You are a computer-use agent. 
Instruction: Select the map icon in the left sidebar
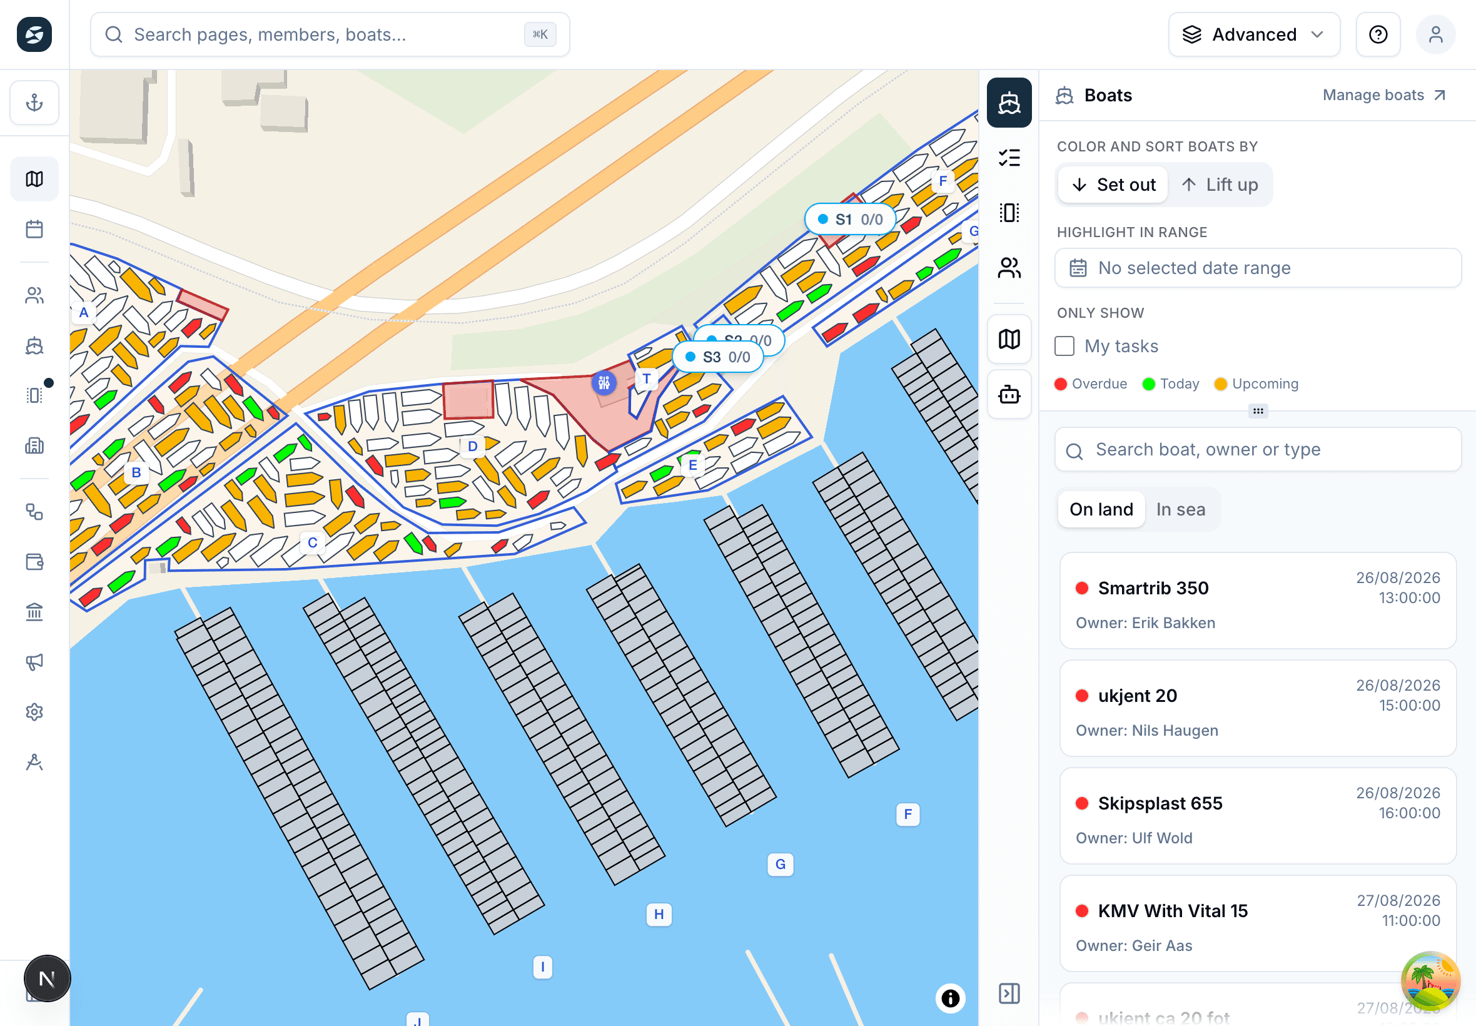point(34,179)
